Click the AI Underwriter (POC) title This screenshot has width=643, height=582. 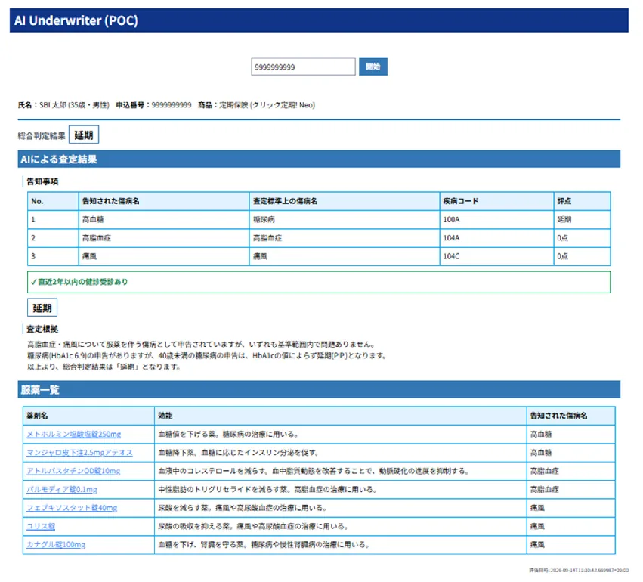coord(76,20)
